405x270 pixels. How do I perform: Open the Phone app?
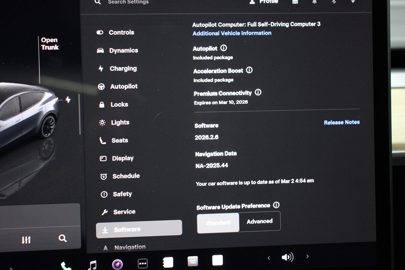[x=66, y=266]
